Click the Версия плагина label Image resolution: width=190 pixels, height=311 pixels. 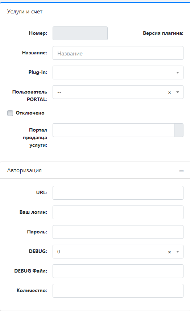(x=163, y=33)
